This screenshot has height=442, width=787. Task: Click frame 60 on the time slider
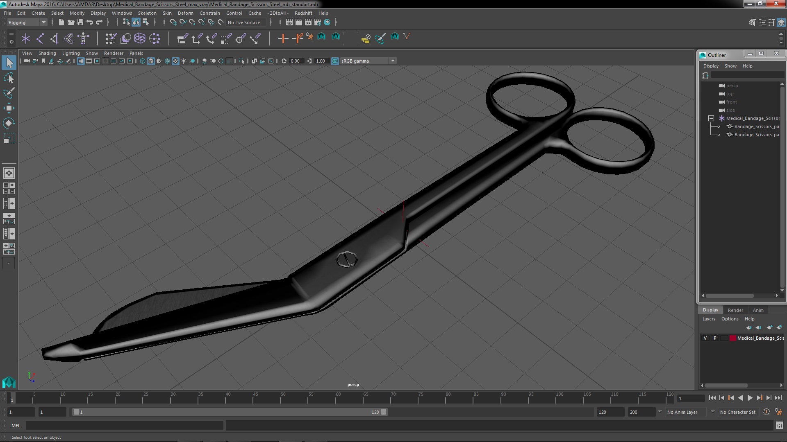pyautogui.click(x=338, y=398)
